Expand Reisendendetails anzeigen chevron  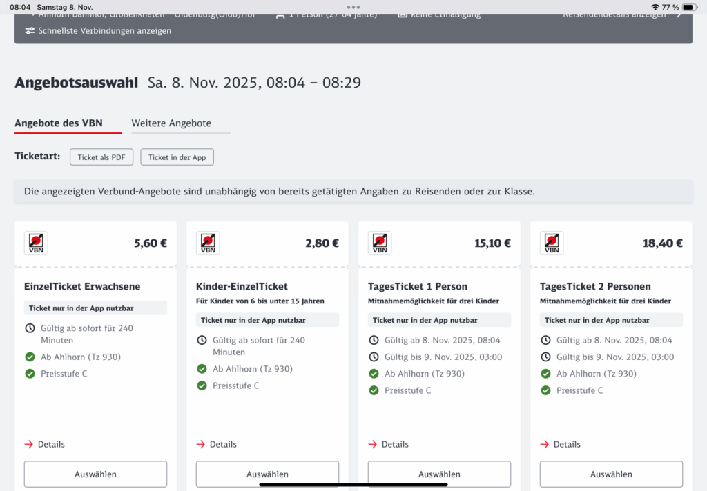pos(678,14)
